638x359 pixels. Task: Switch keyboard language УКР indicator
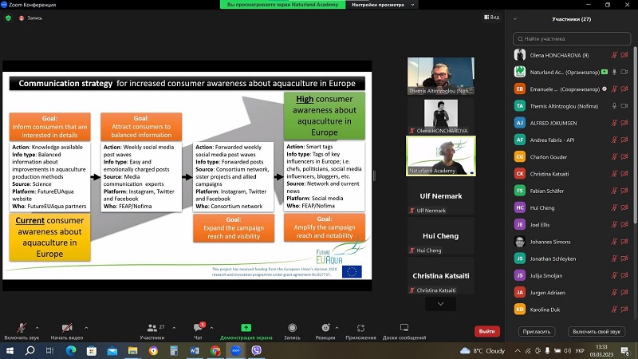tap(580, 350)
